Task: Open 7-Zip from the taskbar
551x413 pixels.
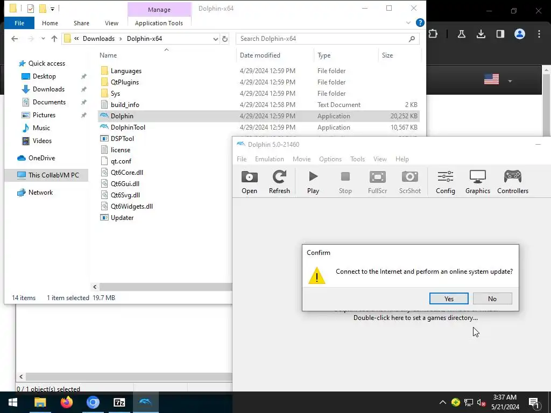Action: pyautogui.click(x=119, y=402)
